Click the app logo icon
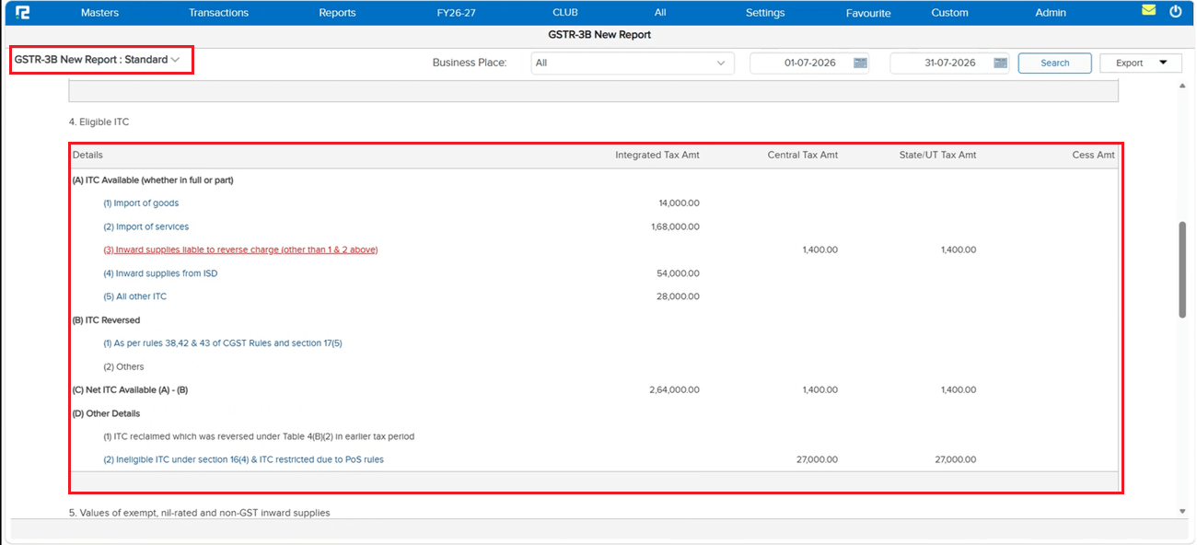This screenshot has width=1197, height=545. [23, 12]
